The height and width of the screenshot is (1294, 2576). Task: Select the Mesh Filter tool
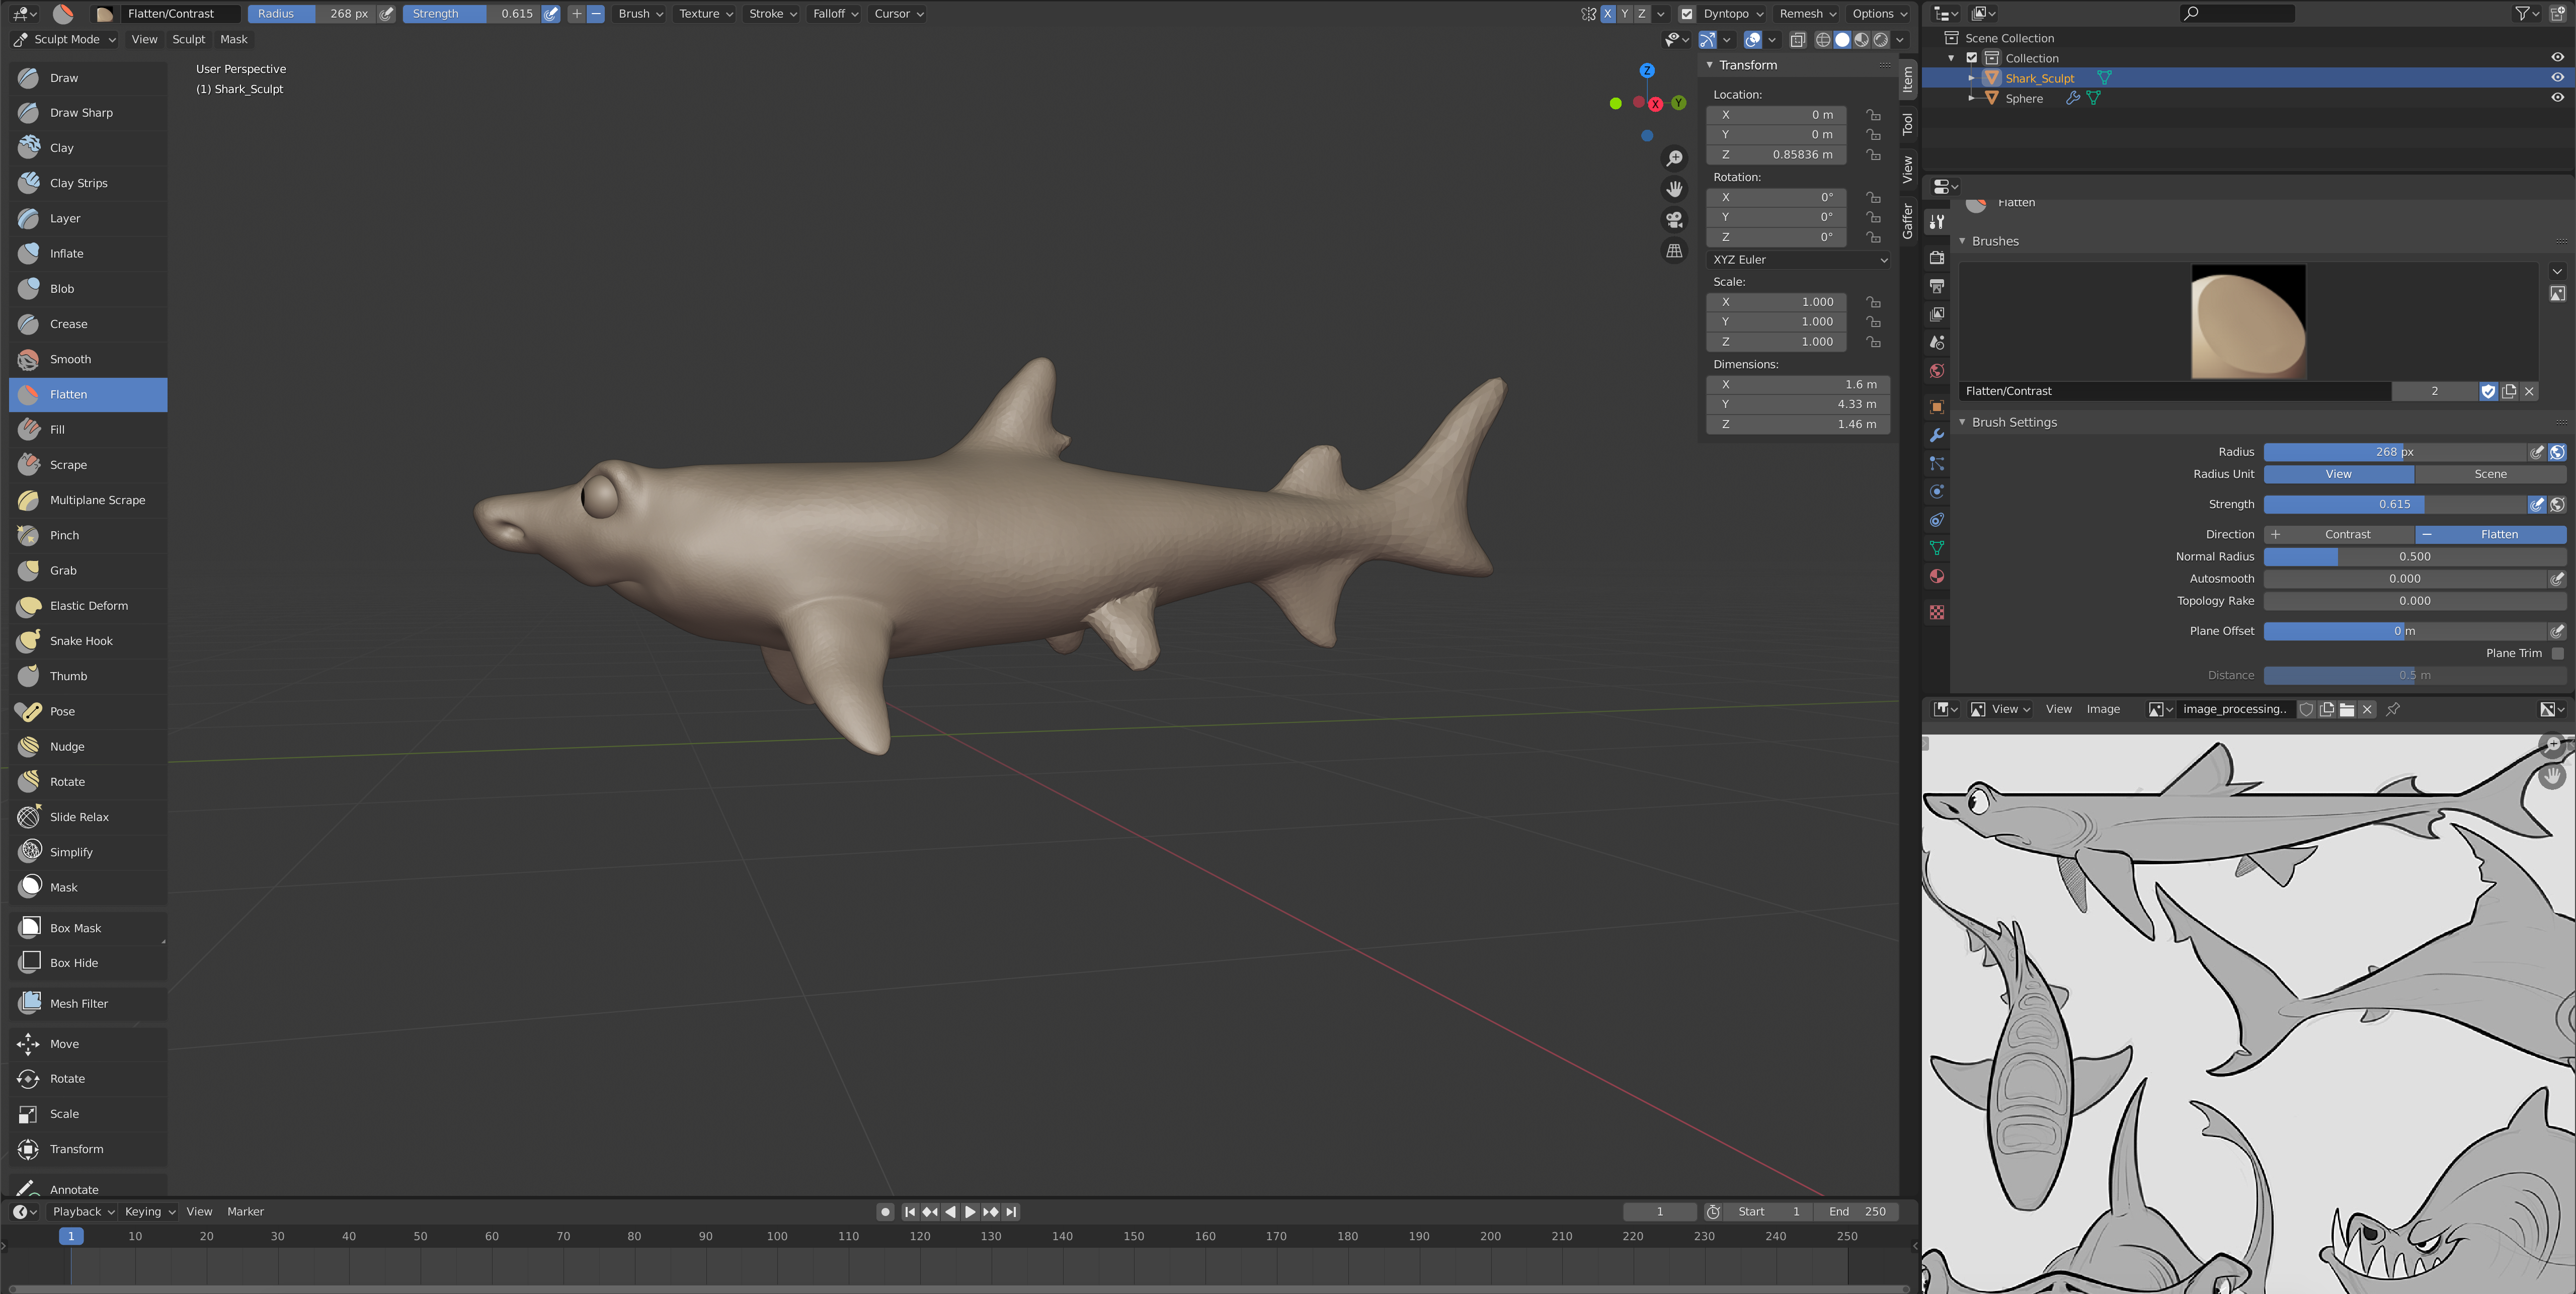pos(88,1003)
